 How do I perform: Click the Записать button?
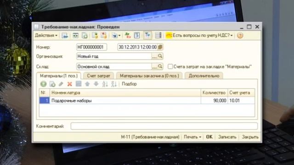[x=227, y=137]
